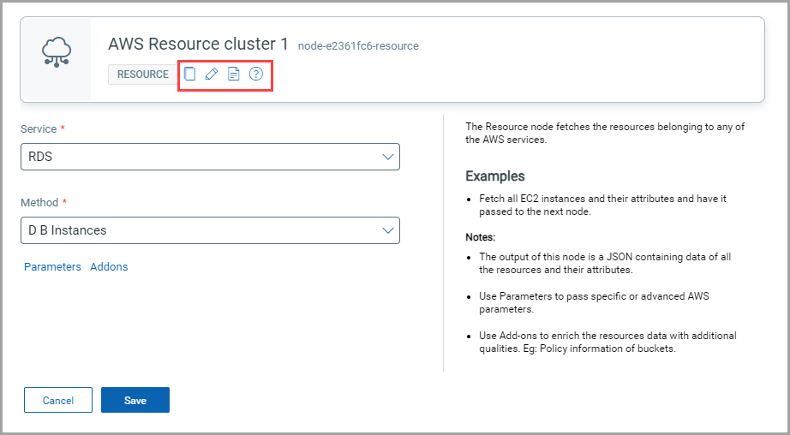Image resolution: width=790 pixels, height=435 pixels.
Task: Click the copy node icon beside RESOURCE
Action: click(189, 74)
